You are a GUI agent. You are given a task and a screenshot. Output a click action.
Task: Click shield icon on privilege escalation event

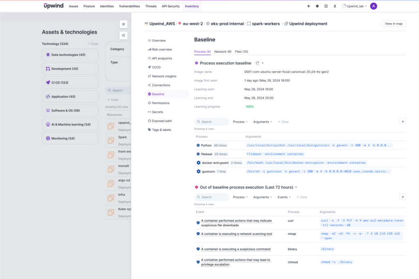point(198,262)
